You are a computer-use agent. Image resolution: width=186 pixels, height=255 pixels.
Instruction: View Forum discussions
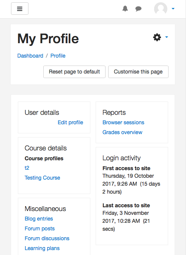click(47, 238)
